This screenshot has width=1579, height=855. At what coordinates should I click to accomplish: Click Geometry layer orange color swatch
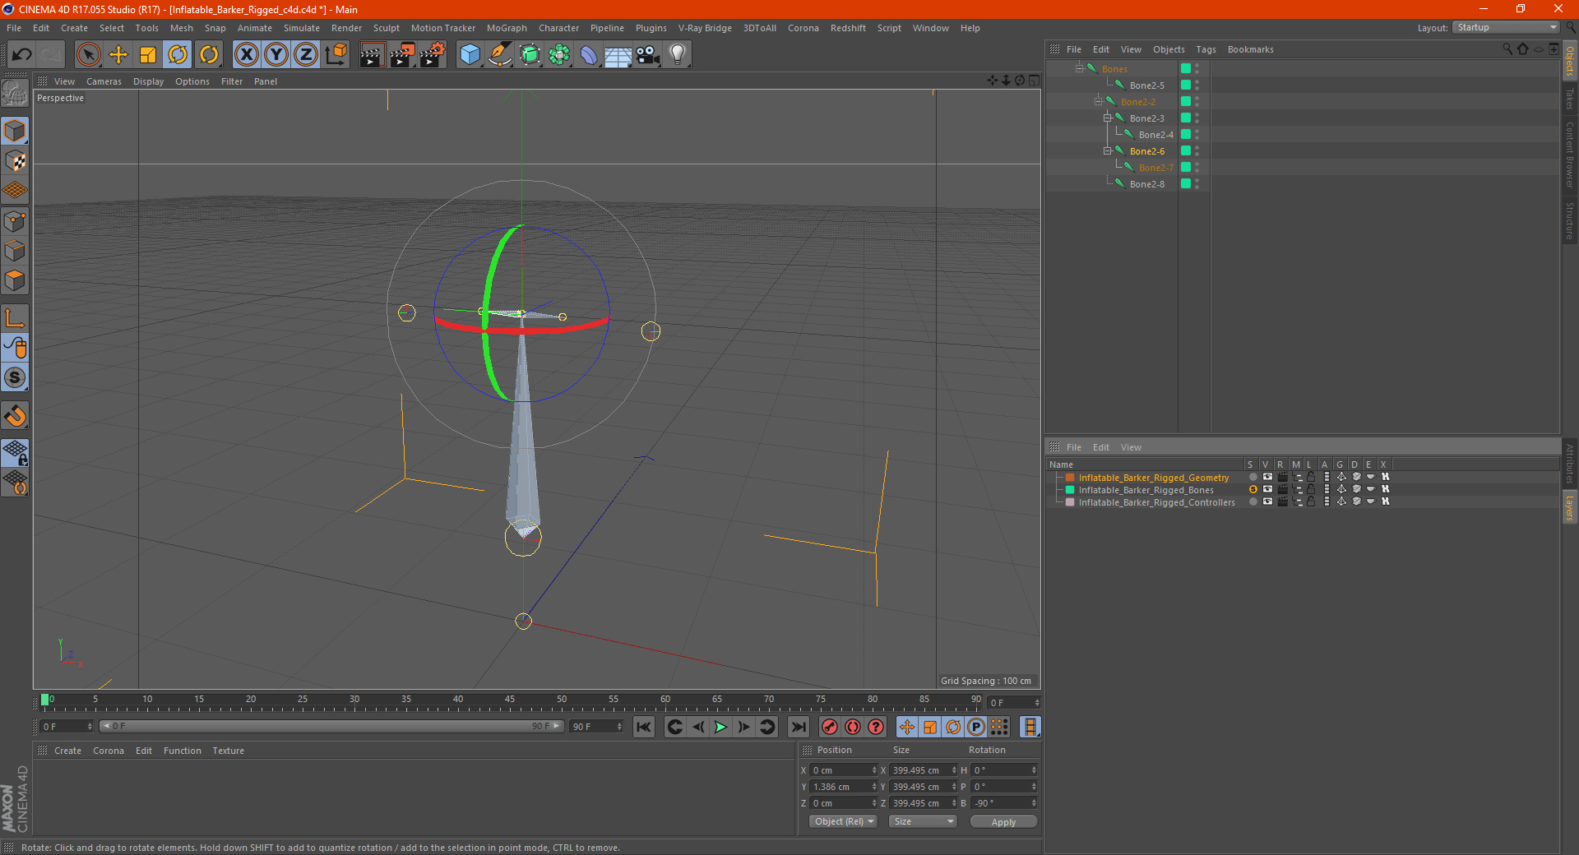click(1070, 477)
